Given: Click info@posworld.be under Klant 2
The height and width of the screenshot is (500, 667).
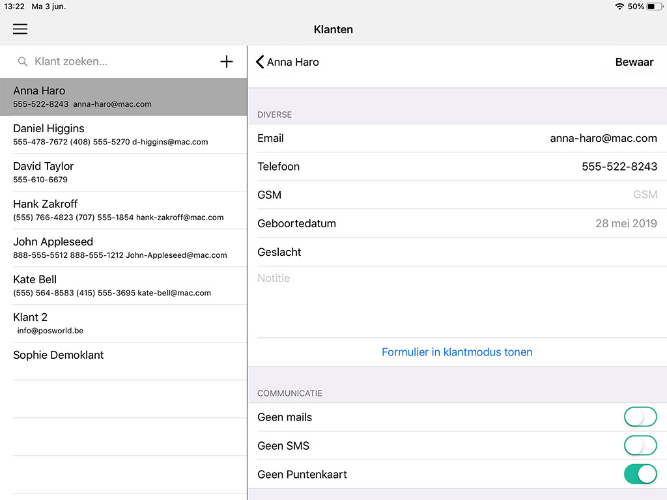Looking at the screenshot, I should point(50,331).
